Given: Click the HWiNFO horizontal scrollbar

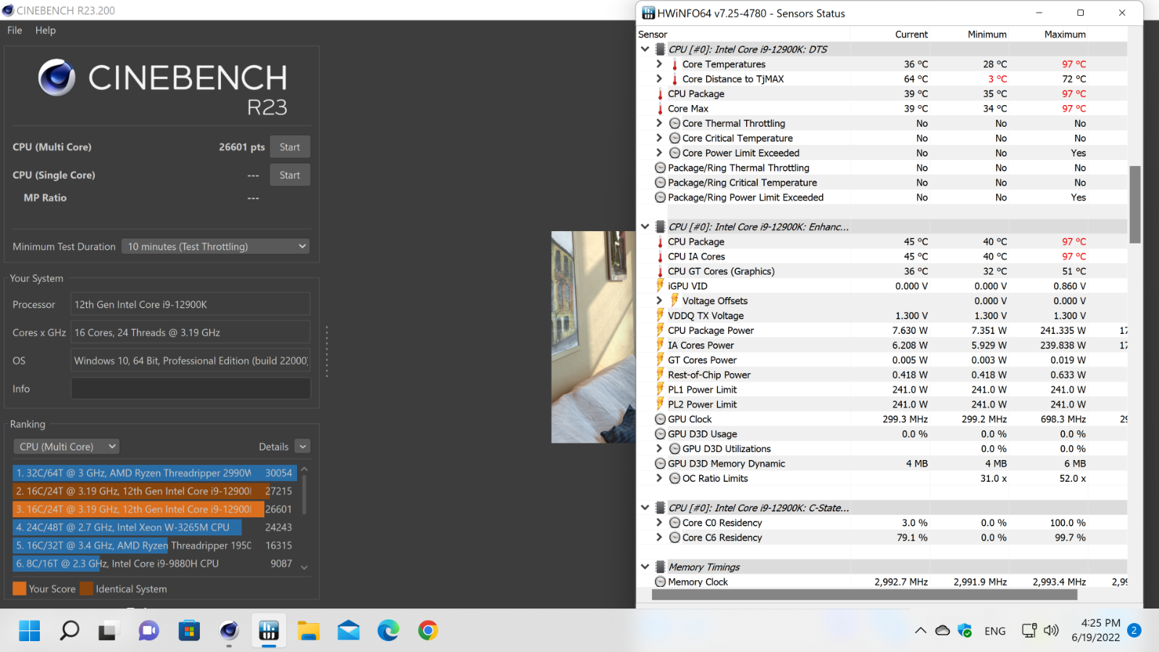Looking at the screenshot, I should pyautogui.click(x=864, y=595).
